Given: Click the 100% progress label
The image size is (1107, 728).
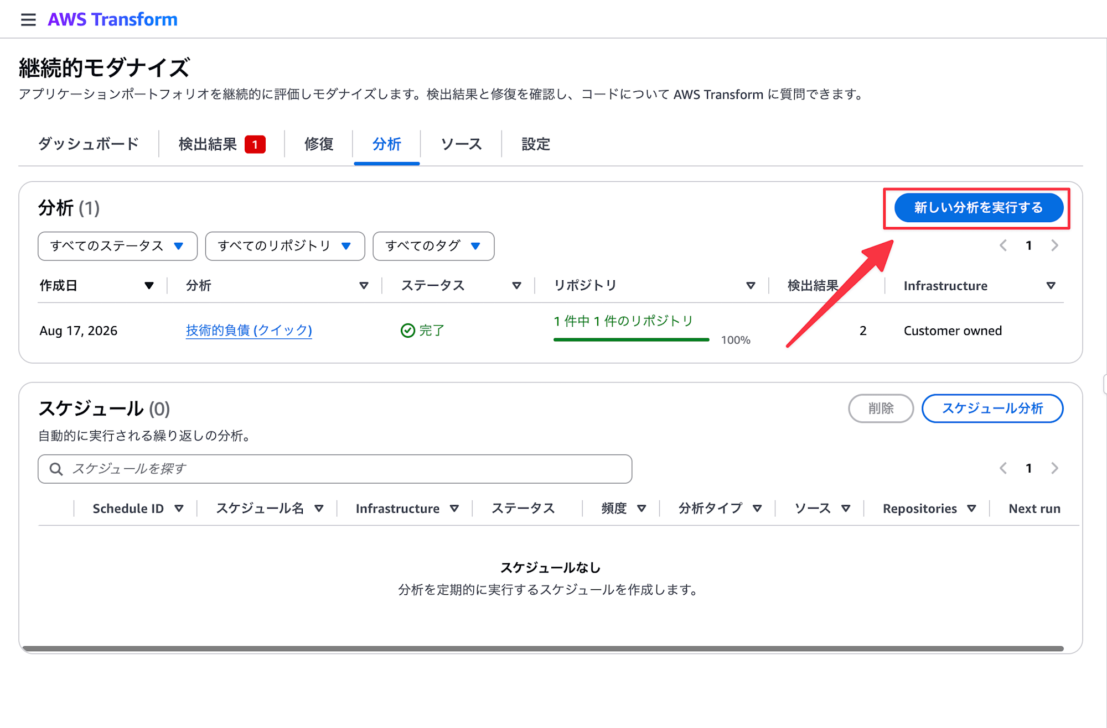Looking at the screenshot, I should tap(736, 340).
